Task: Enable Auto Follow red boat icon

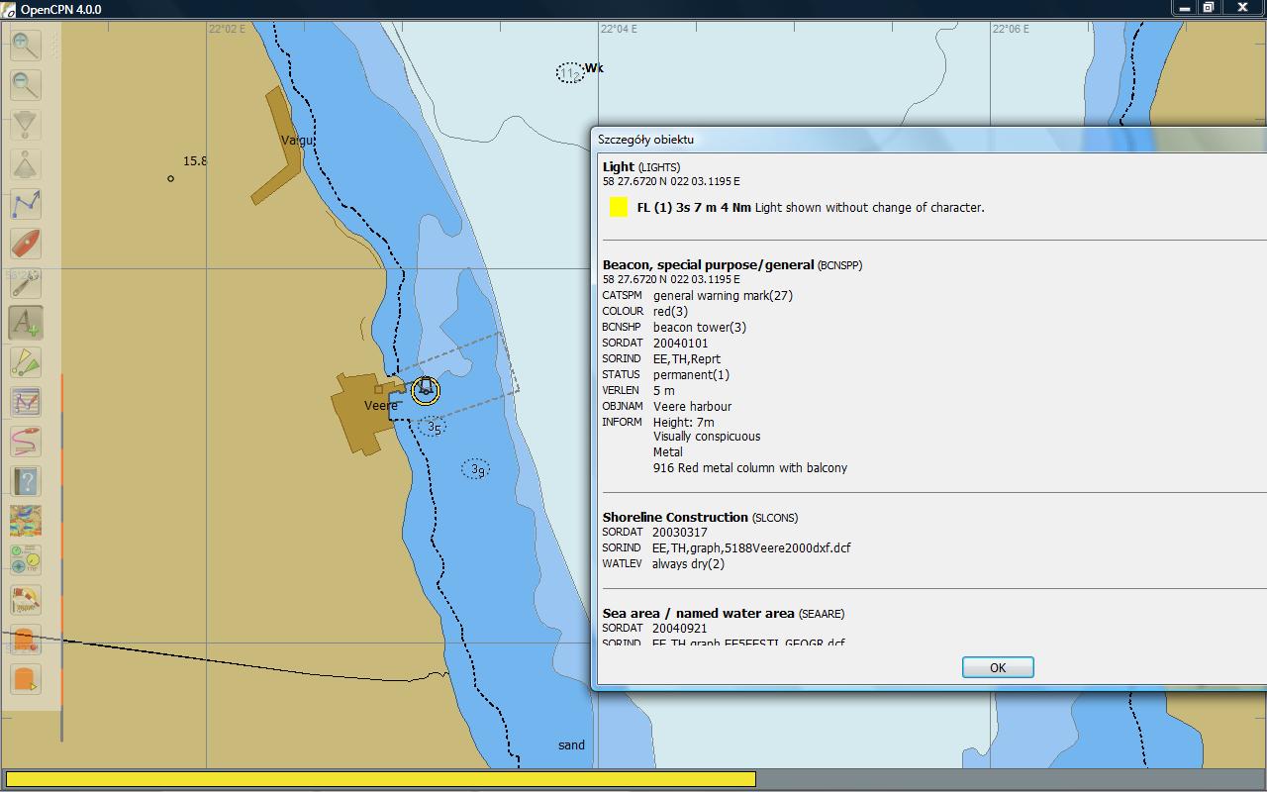Action: 26,243
